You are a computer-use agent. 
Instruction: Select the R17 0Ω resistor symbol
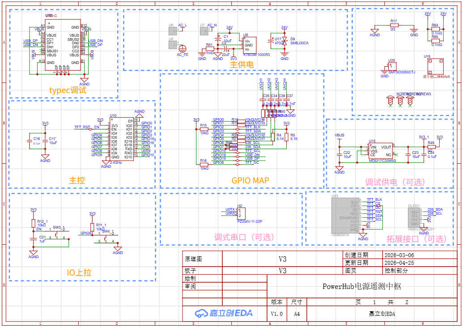[394, 25]
